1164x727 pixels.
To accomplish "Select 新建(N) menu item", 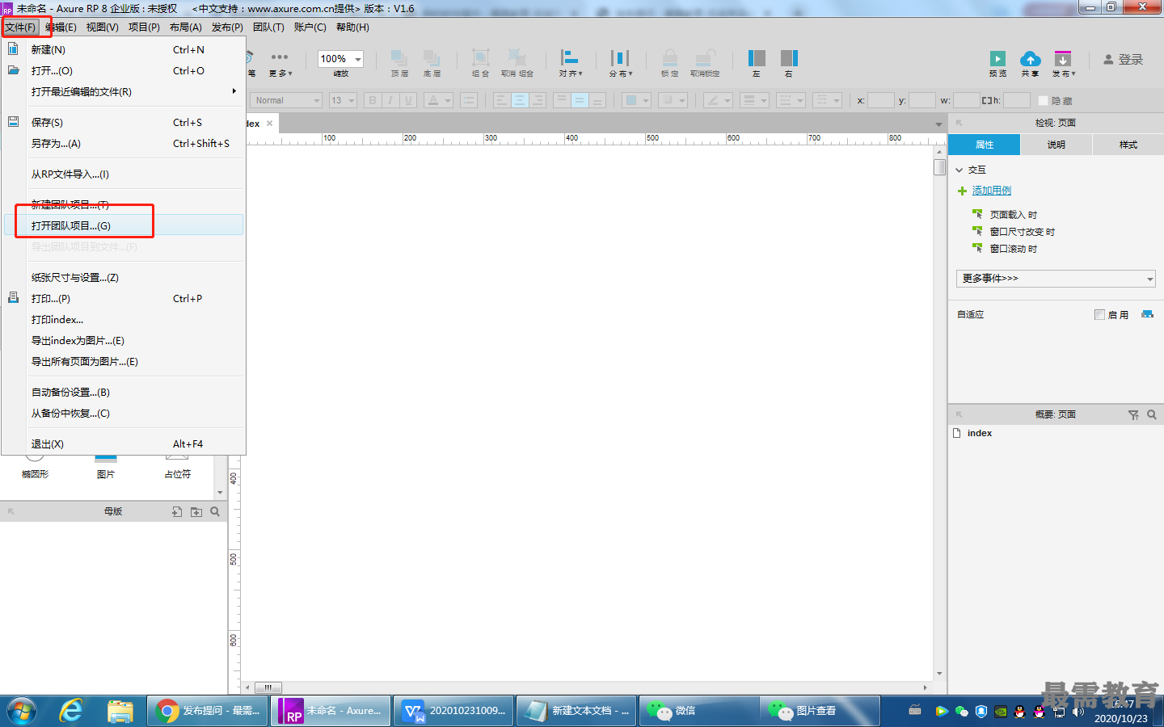I will tap(124, 49).
